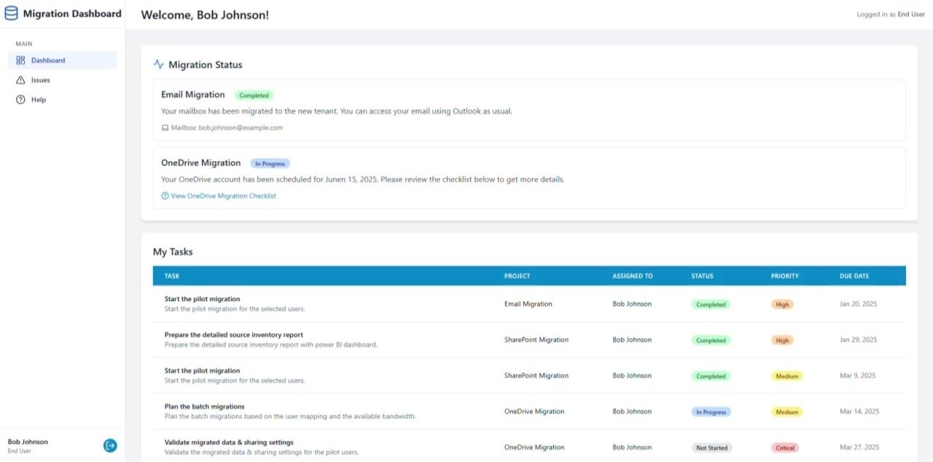Click OneDrive Migration cell in Mar 27 row

(534, 447)
